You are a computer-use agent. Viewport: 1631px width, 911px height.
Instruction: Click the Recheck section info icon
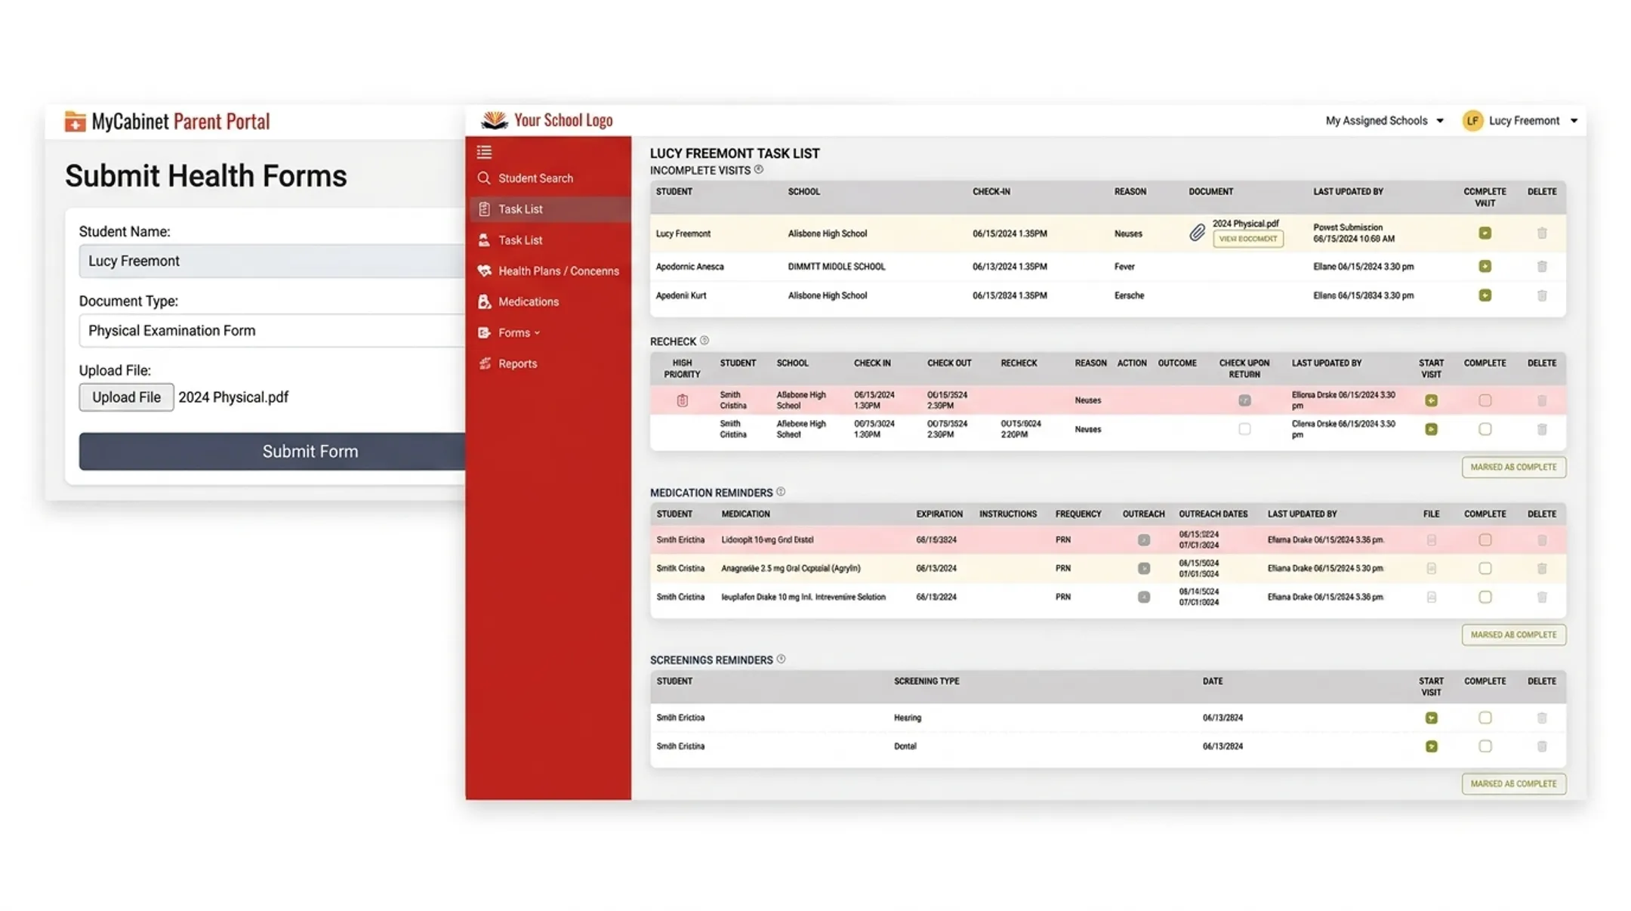[x=705, y=341]
